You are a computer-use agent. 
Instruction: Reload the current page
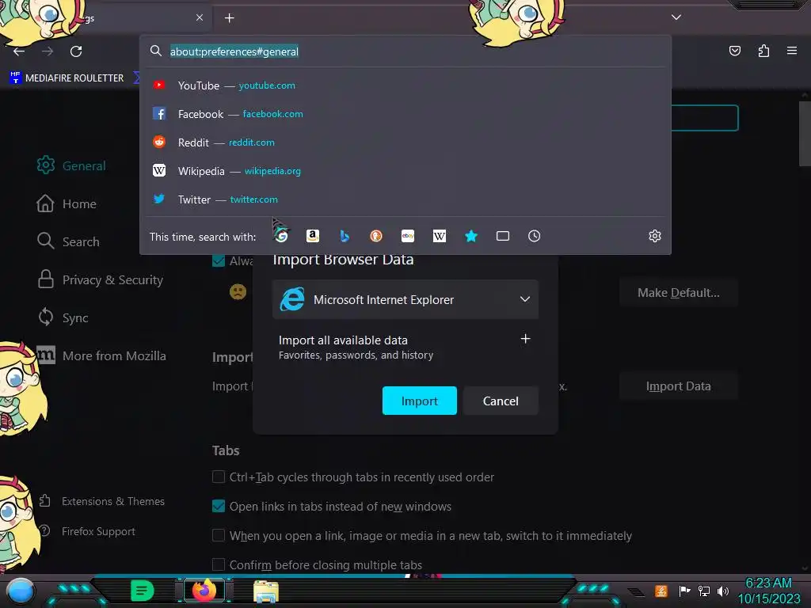pos(76,51)
